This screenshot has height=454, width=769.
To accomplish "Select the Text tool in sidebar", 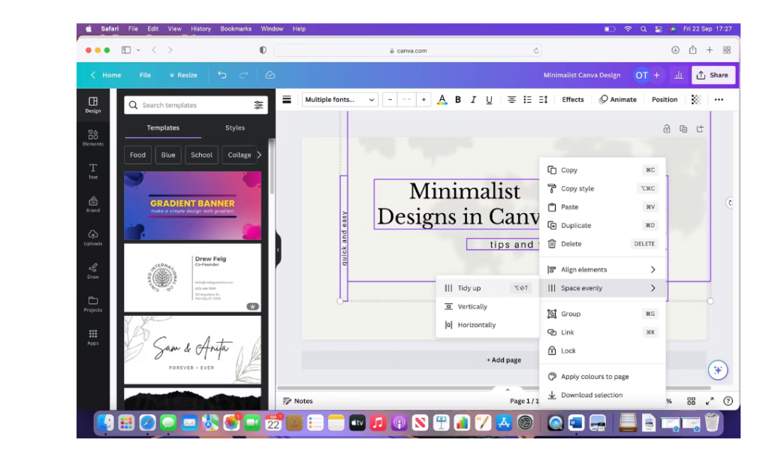I will click(92, 171).
